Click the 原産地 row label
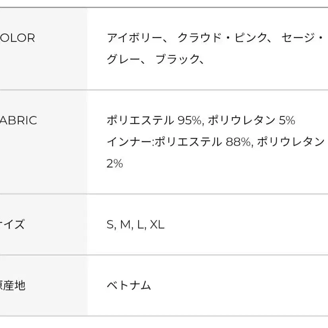This screenshot has width=328, height=328. [x=13, y=285]
